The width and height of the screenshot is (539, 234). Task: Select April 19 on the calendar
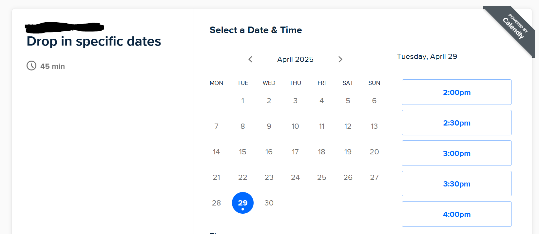coord(348,152)
